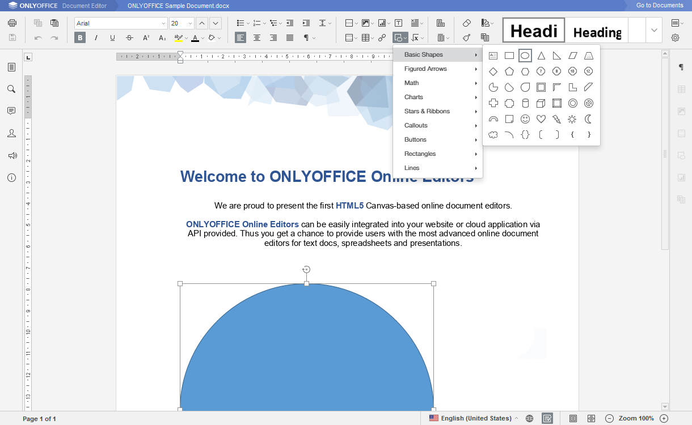Choose the cylinder (can) shape
692x425 pixels.
pos(525,103)
